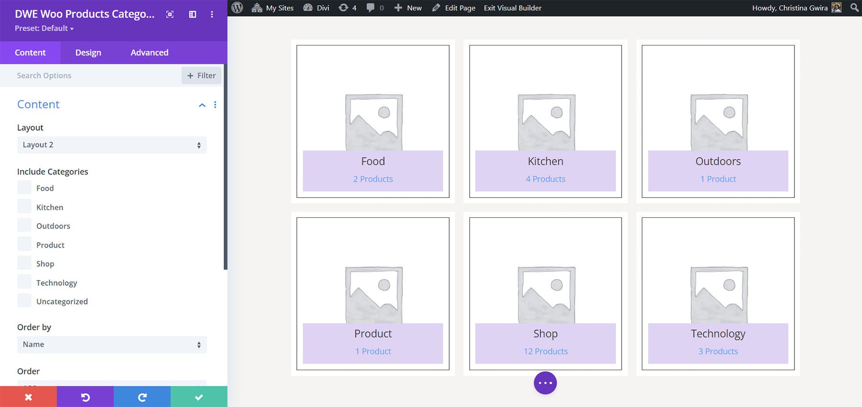The width and height of the screenshot is (862, 407).
Task: Click the module fullscreen expand icon
Action: click(x=170, y=14)
